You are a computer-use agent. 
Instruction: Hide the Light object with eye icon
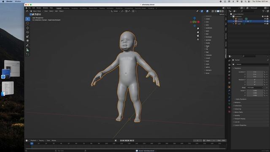click(x=265, y=24)
